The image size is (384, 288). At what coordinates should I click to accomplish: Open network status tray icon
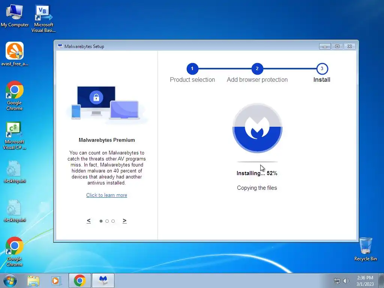(x=337, y=281)
